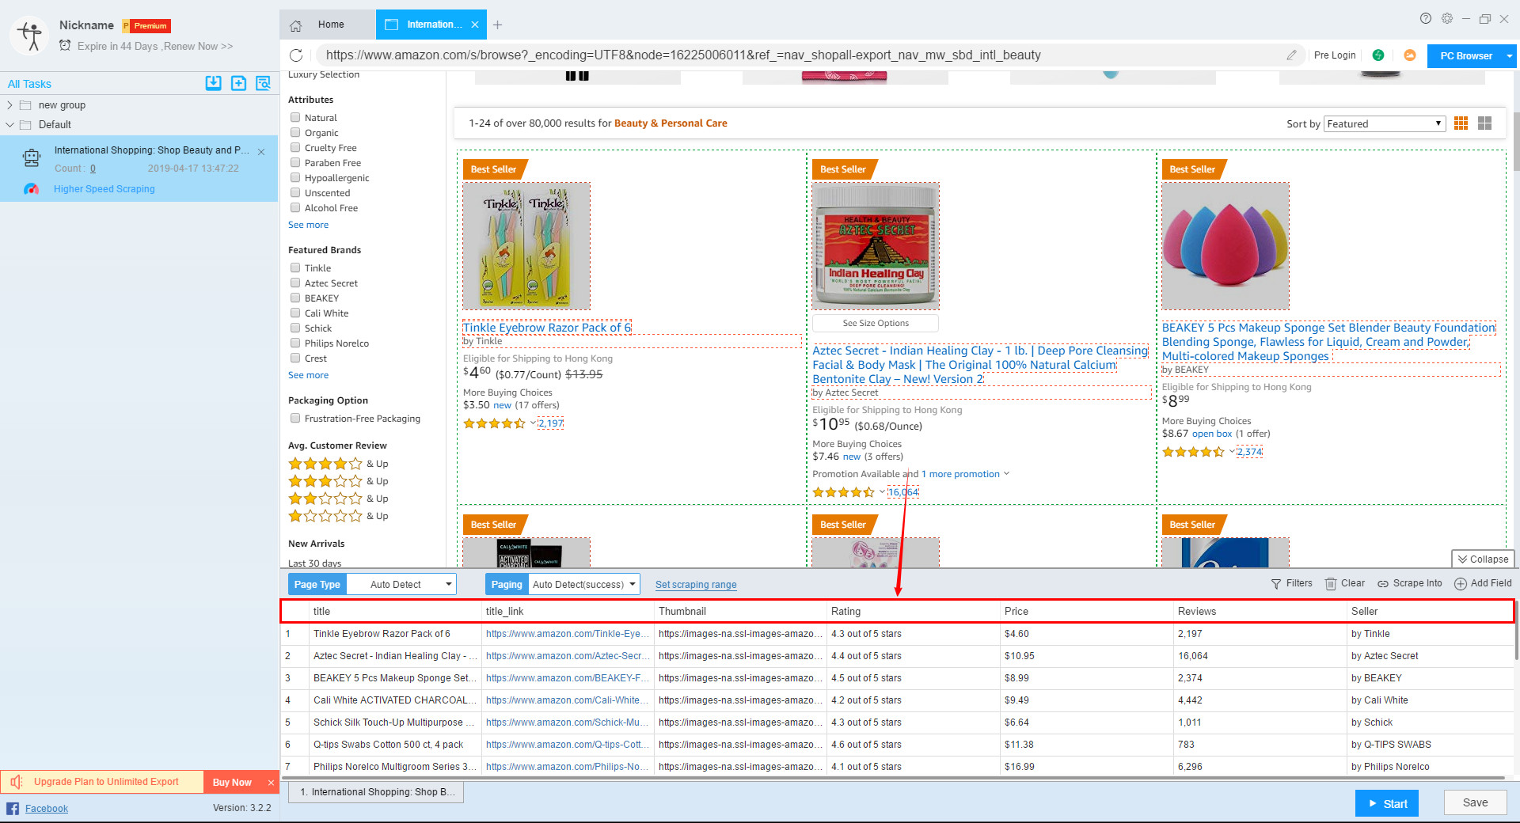The height and width of the screenshot is (823, 1520).
Task: Open the PC Browser dropdown arrow
Action: pos(1510,56)
